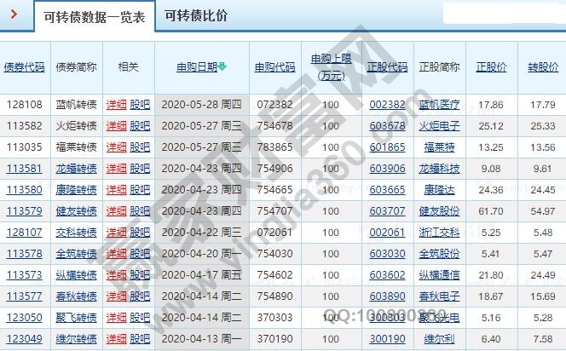Sort by 转股价 column header
This screenshot has width=566, height=351.
pyautogui.click(x=541, y=66)
